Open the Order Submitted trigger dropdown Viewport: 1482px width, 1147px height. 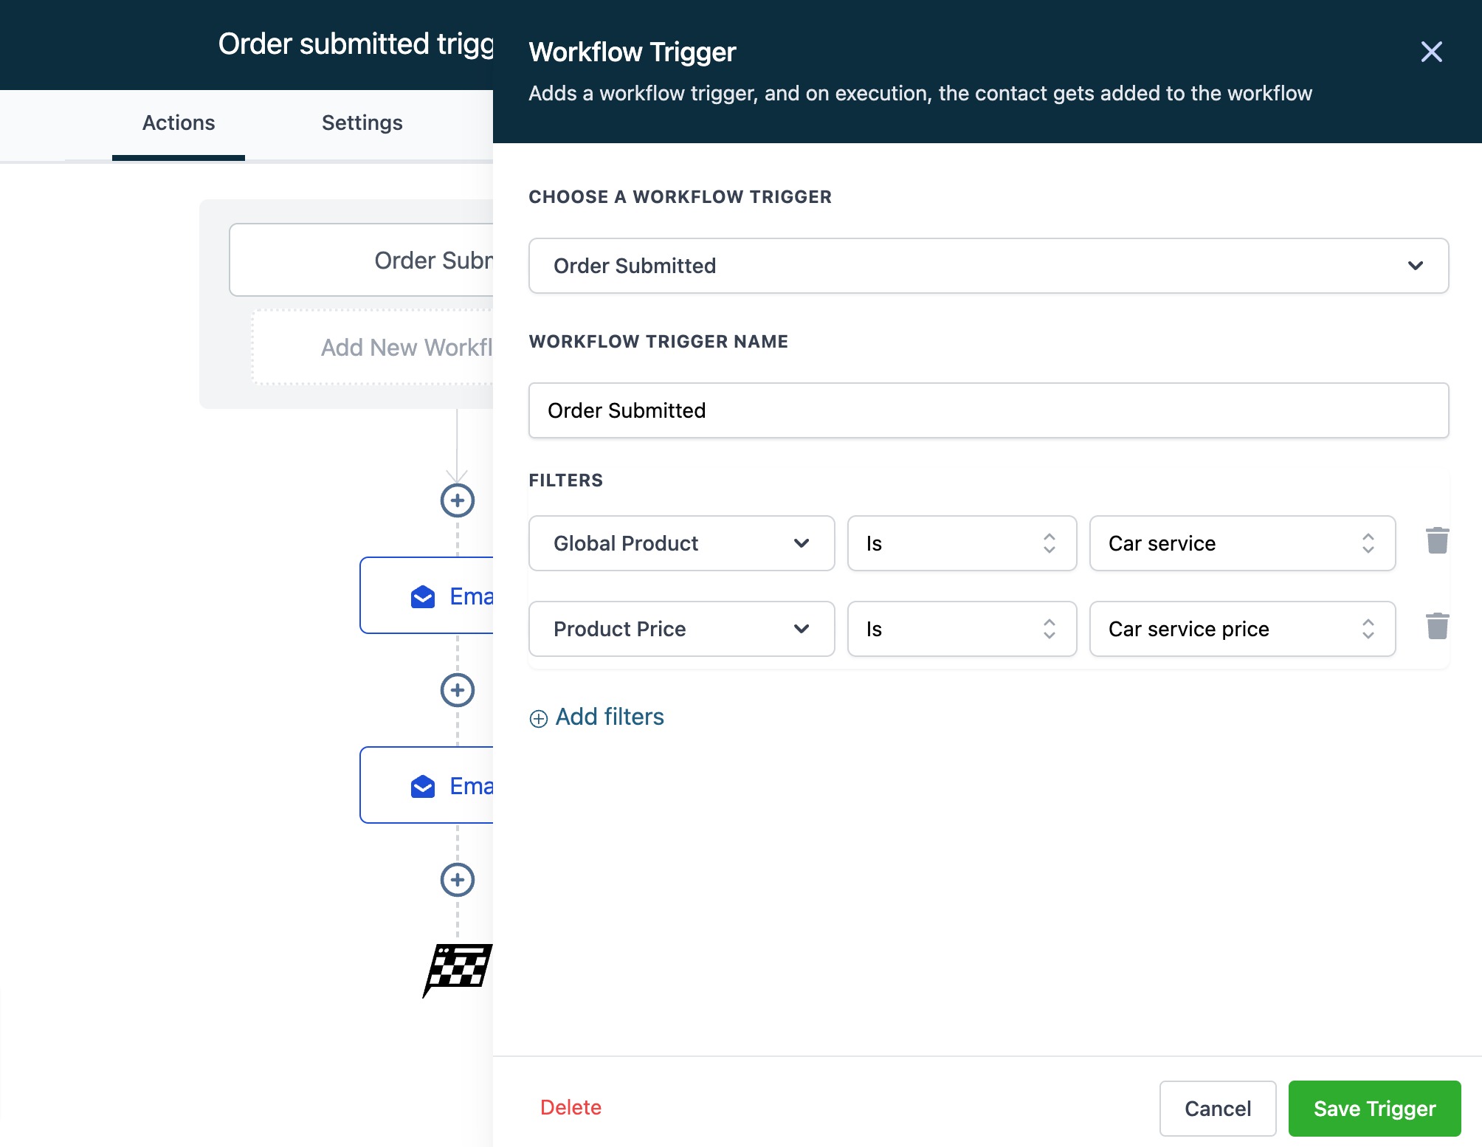click(988, 266)
